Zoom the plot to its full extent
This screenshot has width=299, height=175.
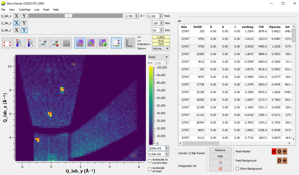tap(7, 43)
